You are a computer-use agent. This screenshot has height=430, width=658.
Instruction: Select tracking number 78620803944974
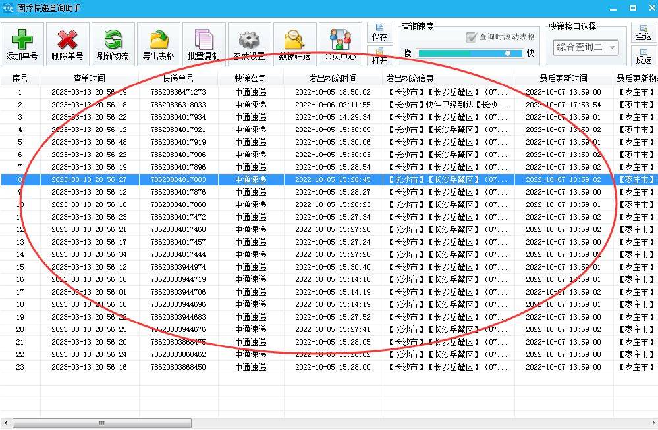point(178,268)
